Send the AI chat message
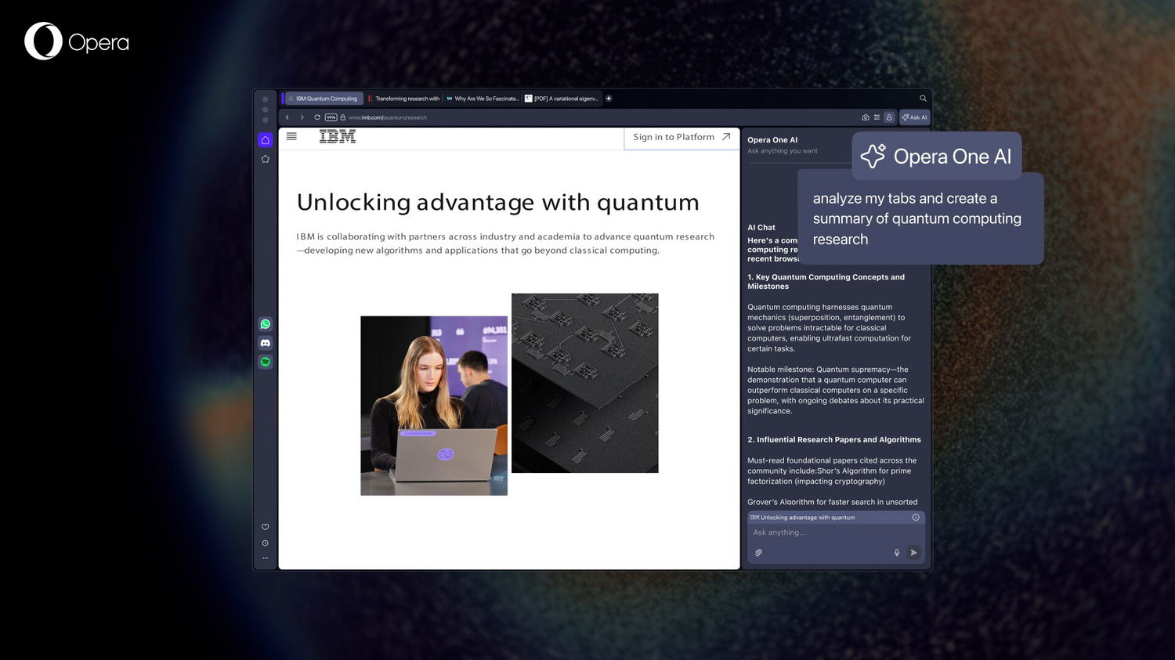Viewport: 1175px width, 660px height. (x=913, y=553)
